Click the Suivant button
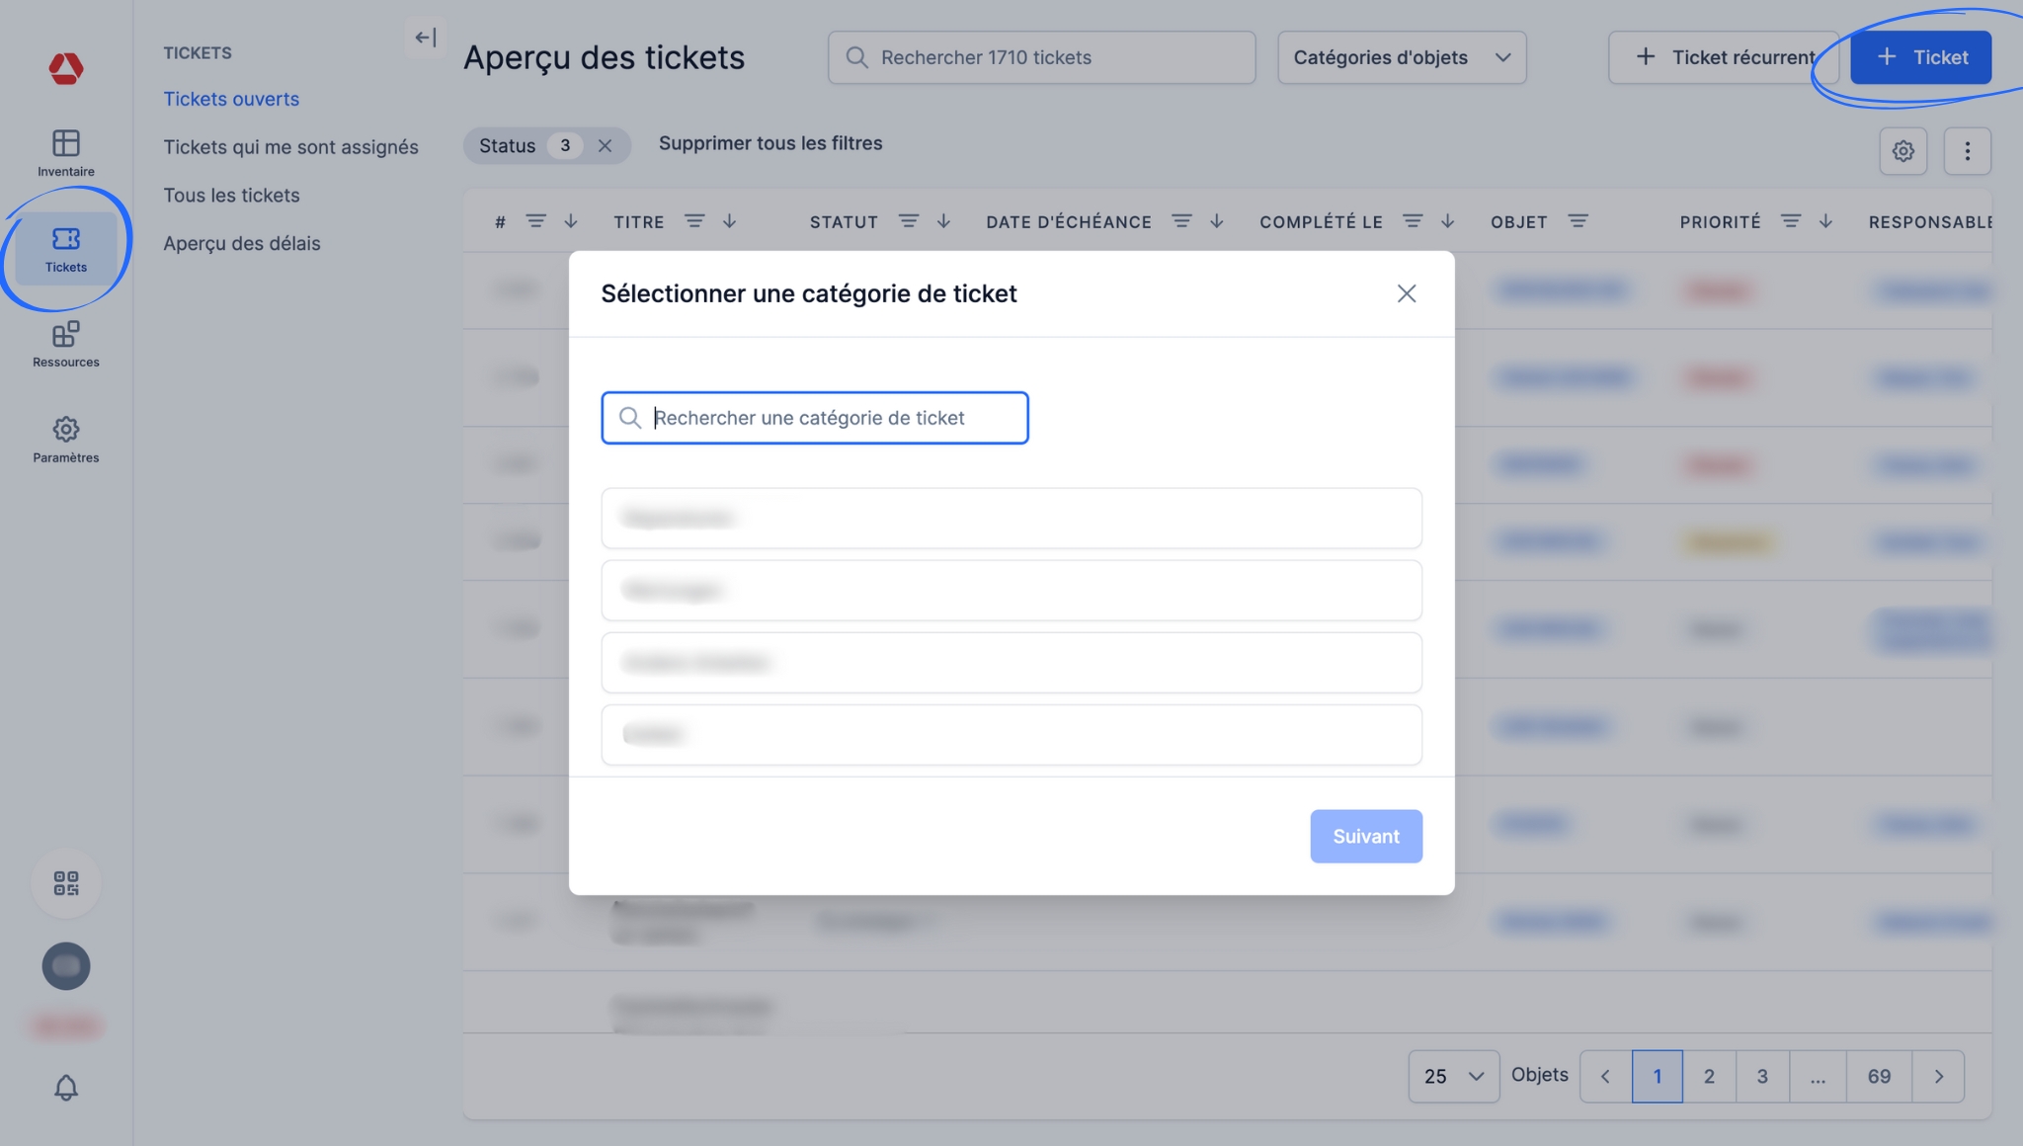 [1365, 836]
